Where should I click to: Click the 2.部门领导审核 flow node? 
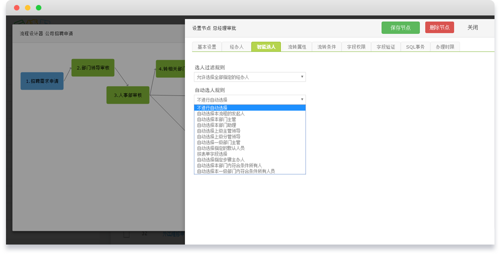(x=93, y=68)
